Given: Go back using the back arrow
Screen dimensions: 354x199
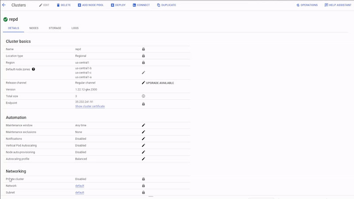Looking at the screenshot, I should (x=4, y=5).
